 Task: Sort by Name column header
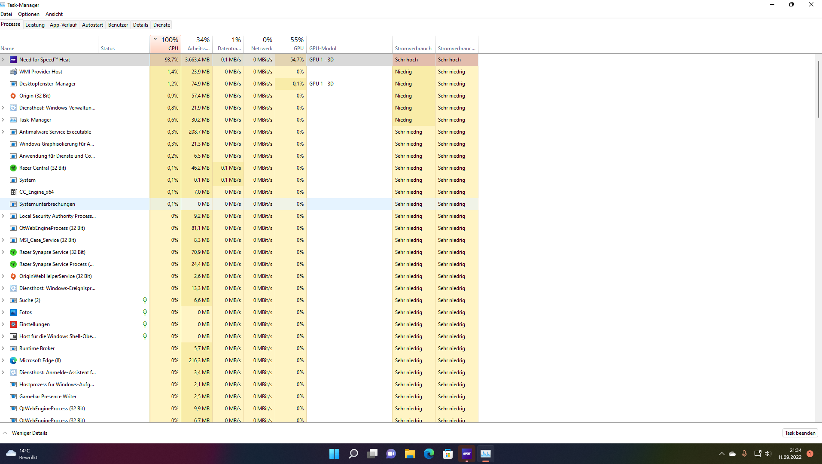(49, 44)
